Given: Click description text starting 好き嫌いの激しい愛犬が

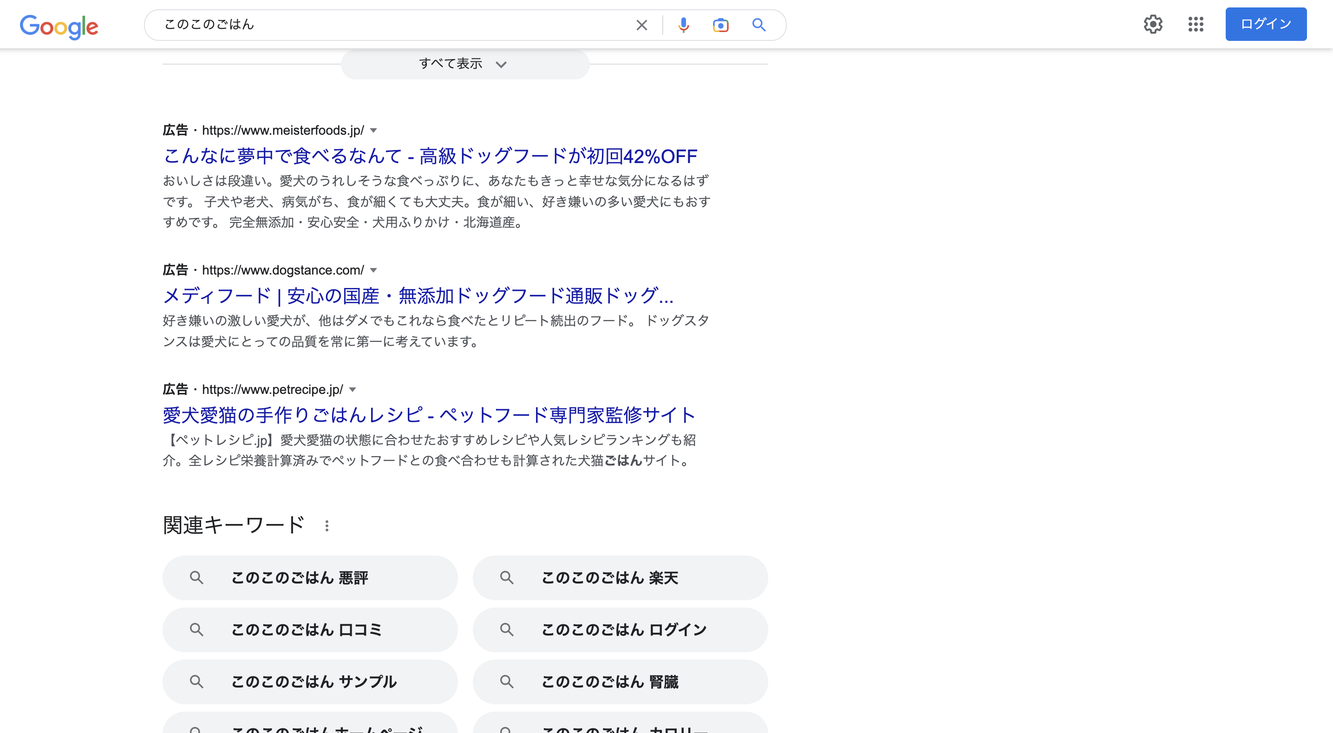Looking at the screenshot, I should 436,331.
